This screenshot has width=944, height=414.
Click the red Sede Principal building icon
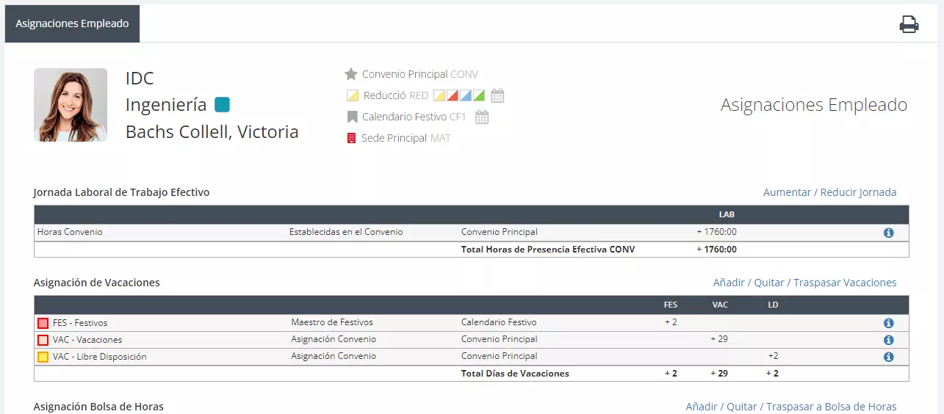click(351, 138)
